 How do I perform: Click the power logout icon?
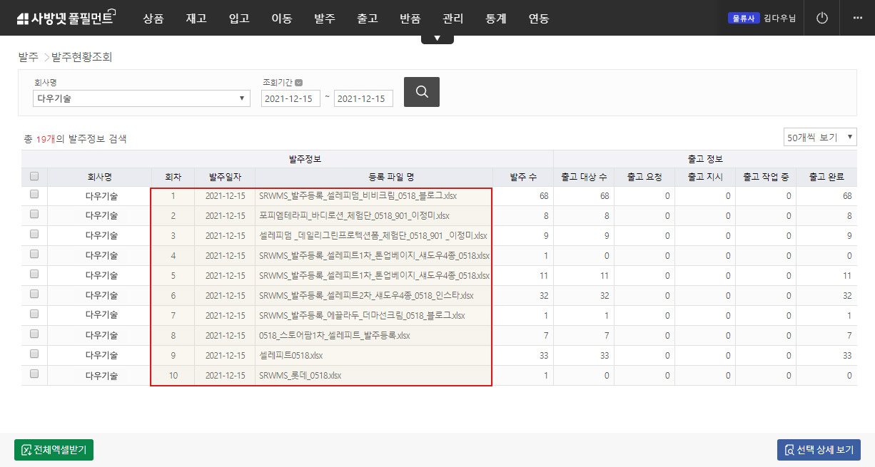pos(822,18)
